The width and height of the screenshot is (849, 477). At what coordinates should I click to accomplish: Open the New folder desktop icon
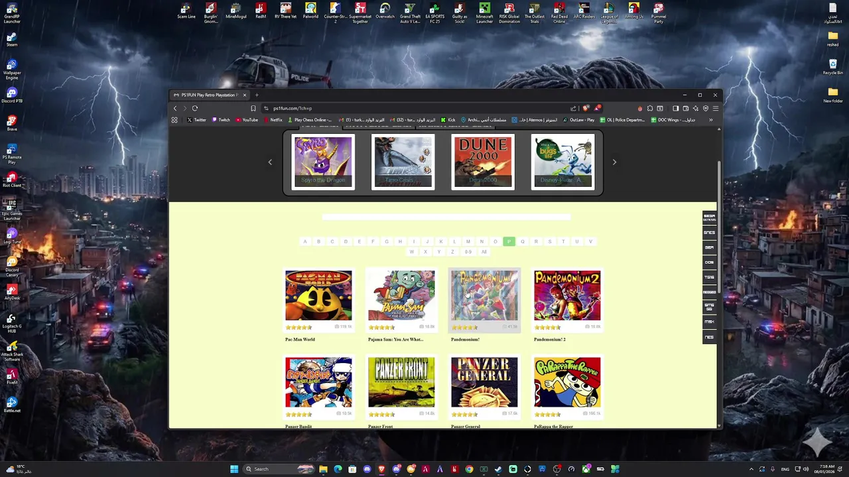(833, 95)
